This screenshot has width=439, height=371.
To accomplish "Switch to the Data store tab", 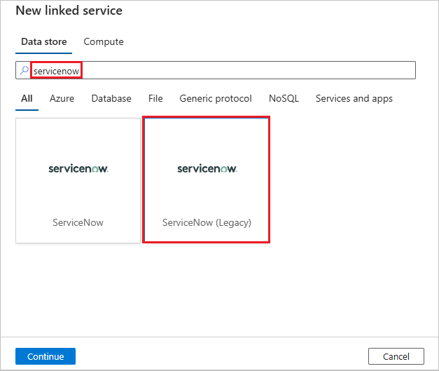I will [x=44, y=42].
